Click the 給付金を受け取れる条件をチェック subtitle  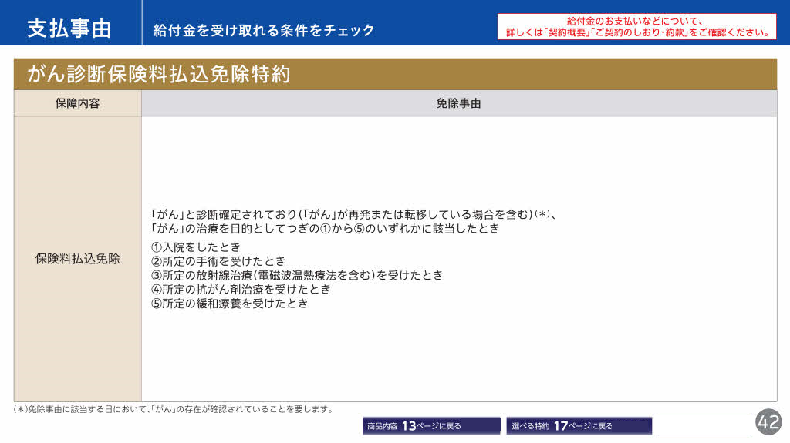(x=264, y=30)
